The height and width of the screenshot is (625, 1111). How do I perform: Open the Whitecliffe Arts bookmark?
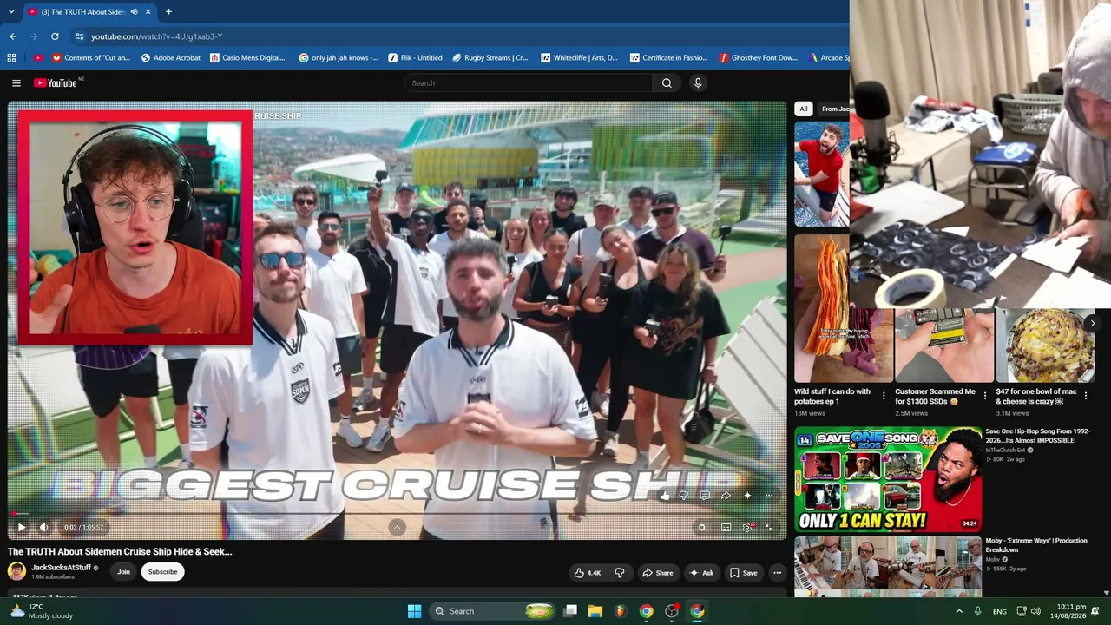[579, 58]
